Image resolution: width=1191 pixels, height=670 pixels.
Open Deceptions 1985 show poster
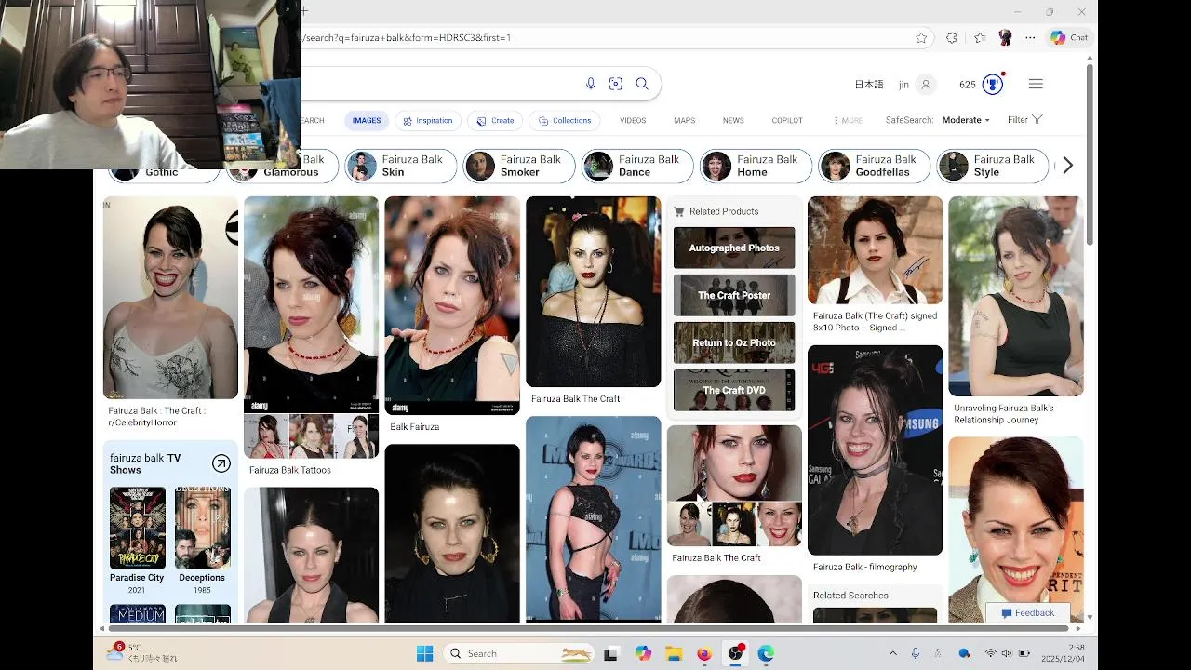click(x=202, y=528)
